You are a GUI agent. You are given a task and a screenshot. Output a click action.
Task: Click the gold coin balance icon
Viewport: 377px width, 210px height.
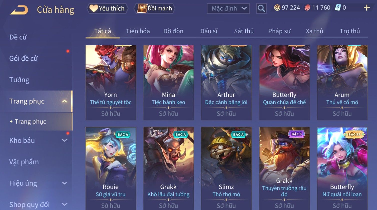click(277, 8)
